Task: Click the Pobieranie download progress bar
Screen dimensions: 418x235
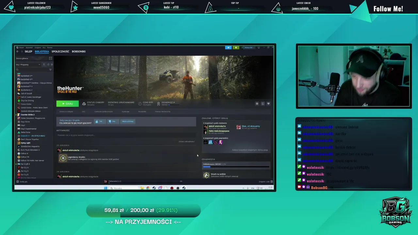Action: point(145,183)
